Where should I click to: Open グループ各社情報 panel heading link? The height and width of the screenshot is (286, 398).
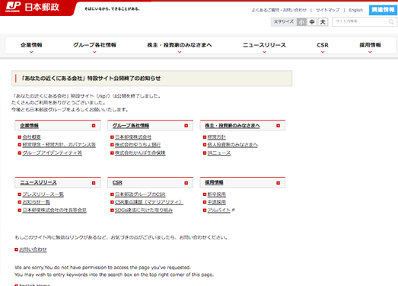point(131,126)
